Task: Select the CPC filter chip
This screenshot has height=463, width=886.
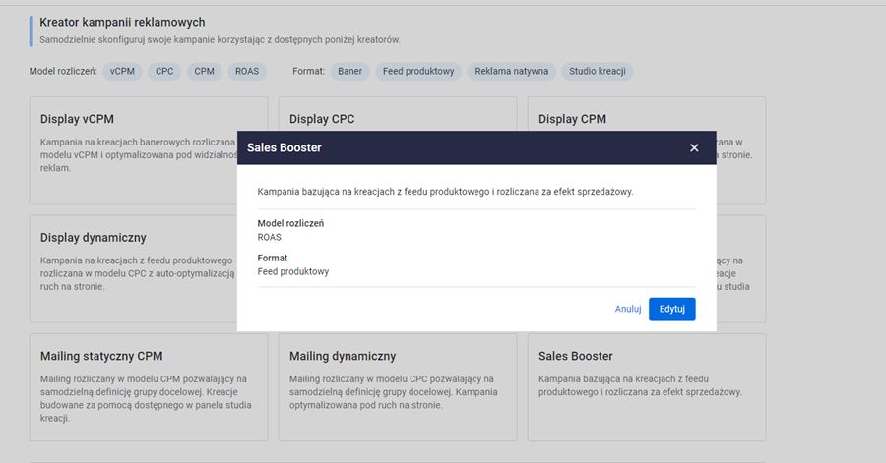Action: (164, 71)
